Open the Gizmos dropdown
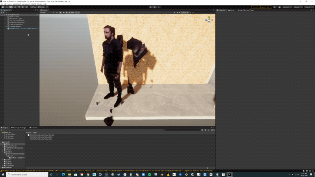 click(x=184, y=13)
